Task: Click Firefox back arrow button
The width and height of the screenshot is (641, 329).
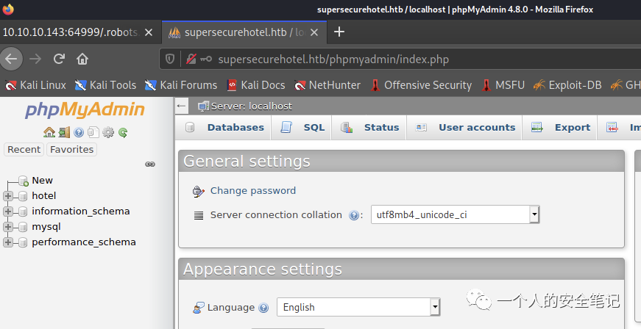Action: (x=11, y=59)
